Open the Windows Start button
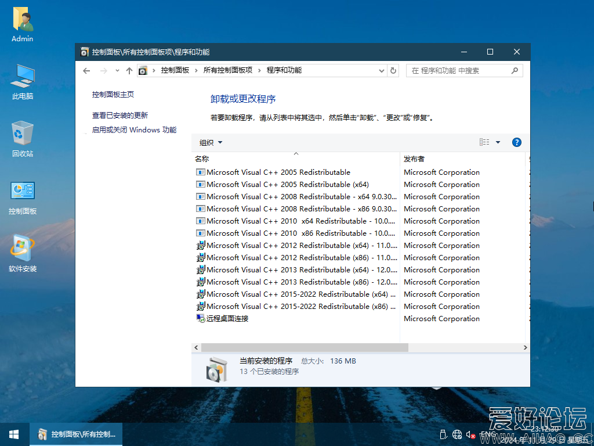 pyautogui.click(x=15, y=434)
